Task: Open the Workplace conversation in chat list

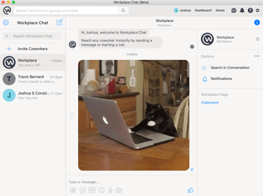Action: coord(33,63)
